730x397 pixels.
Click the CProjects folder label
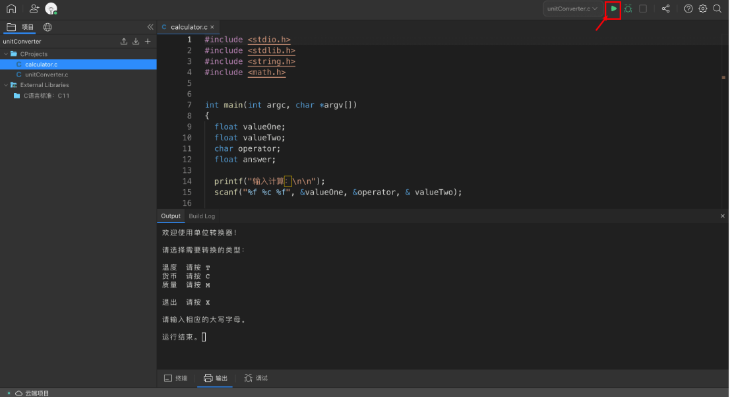(34, 54)
